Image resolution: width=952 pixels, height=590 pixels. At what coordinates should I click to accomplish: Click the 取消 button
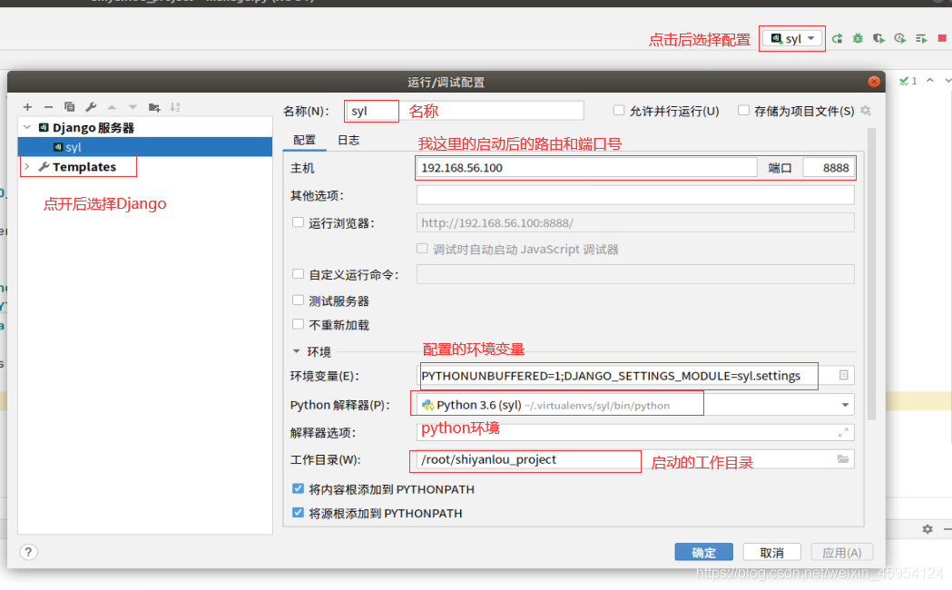point(771,553)
